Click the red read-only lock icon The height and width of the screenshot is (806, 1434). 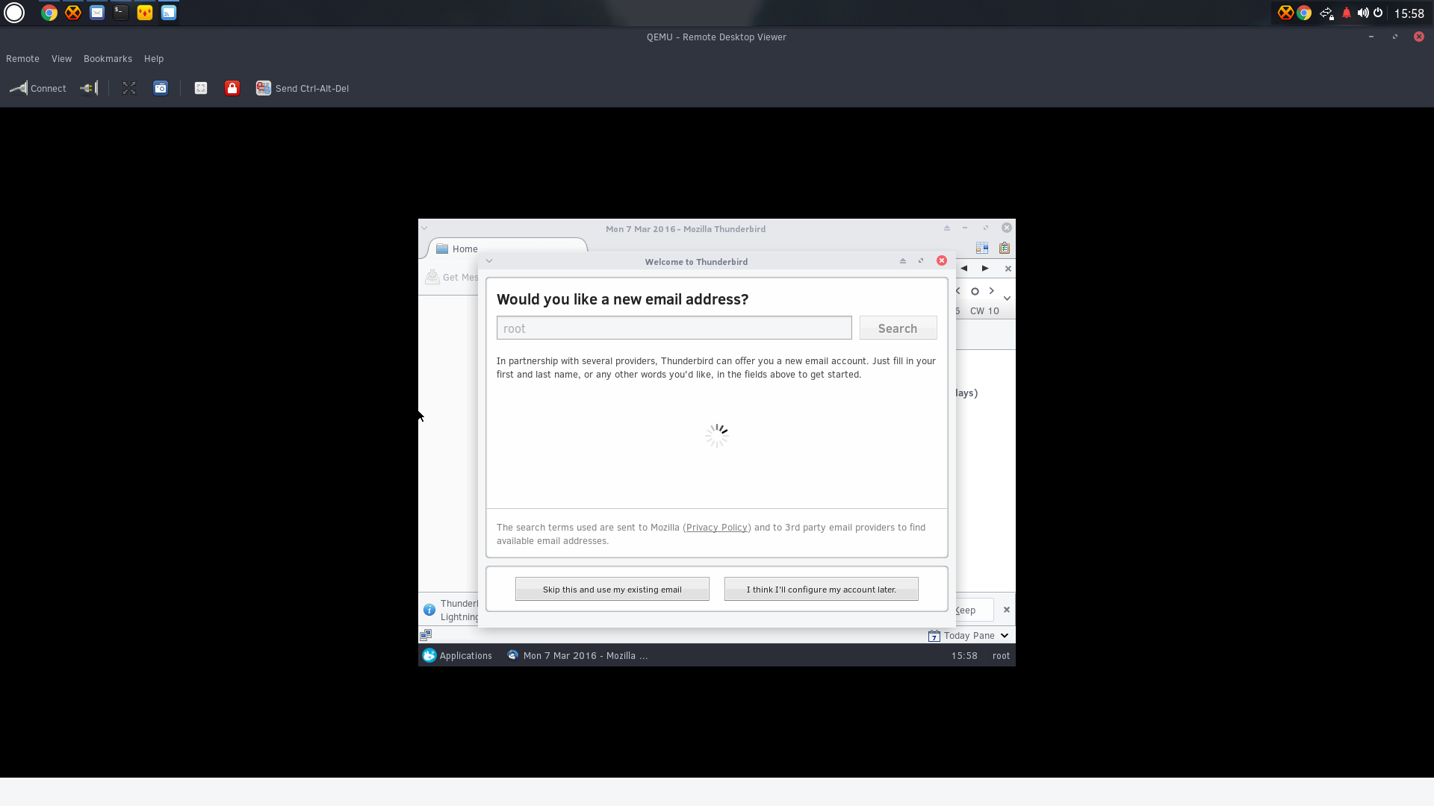pos(232,88)
